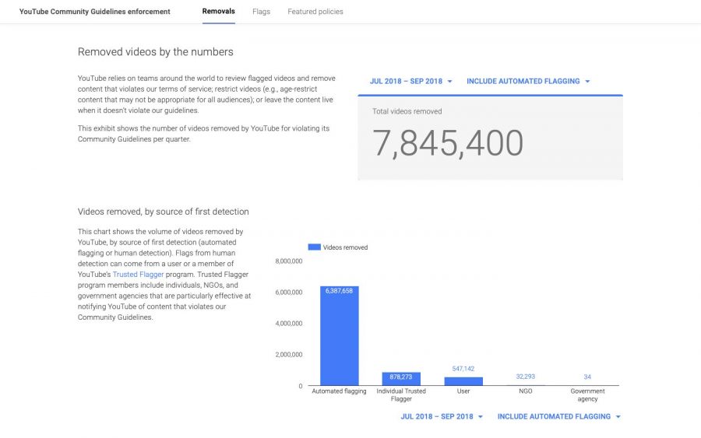Click the Videos removed legend text
701x438 pixels.
345,247
